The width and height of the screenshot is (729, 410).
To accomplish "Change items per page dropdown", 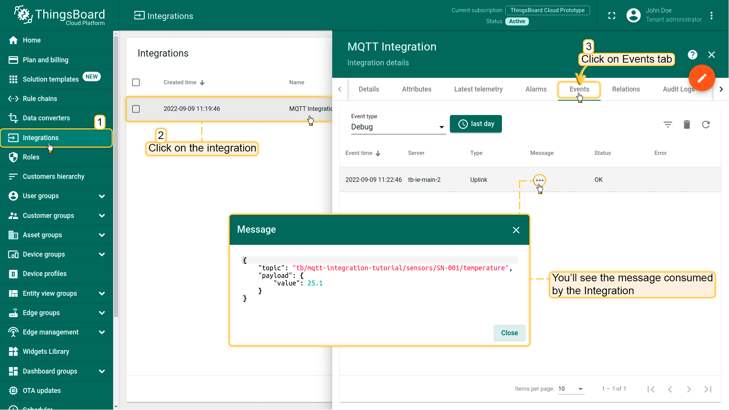I will [x=571, y=389].
